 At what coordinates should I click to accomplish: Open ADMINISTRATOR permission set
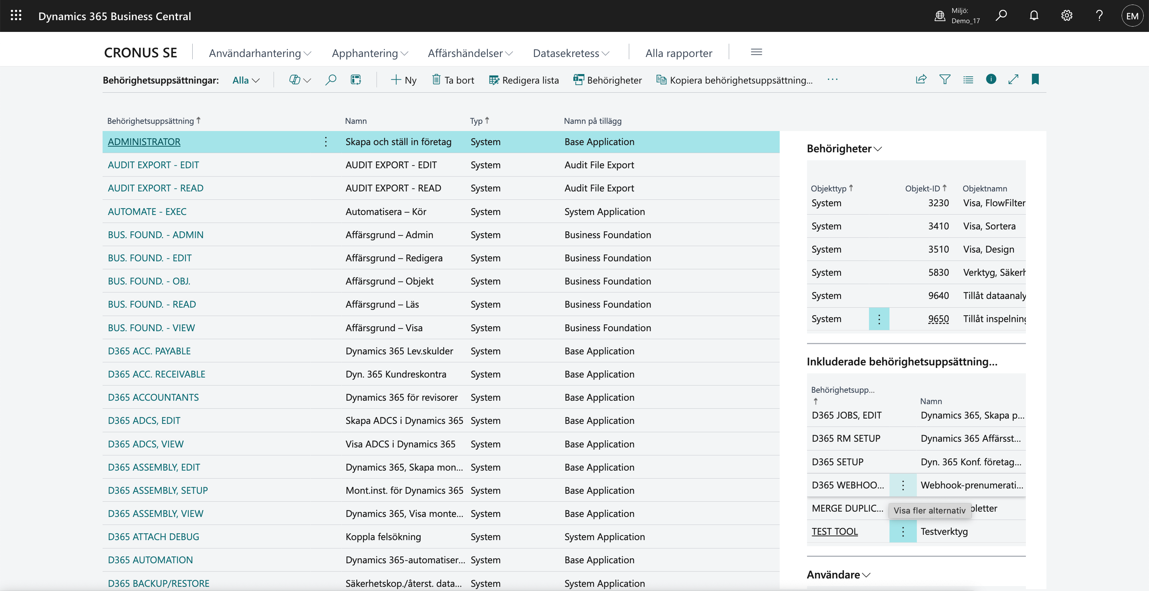click(x=144, y=142)
